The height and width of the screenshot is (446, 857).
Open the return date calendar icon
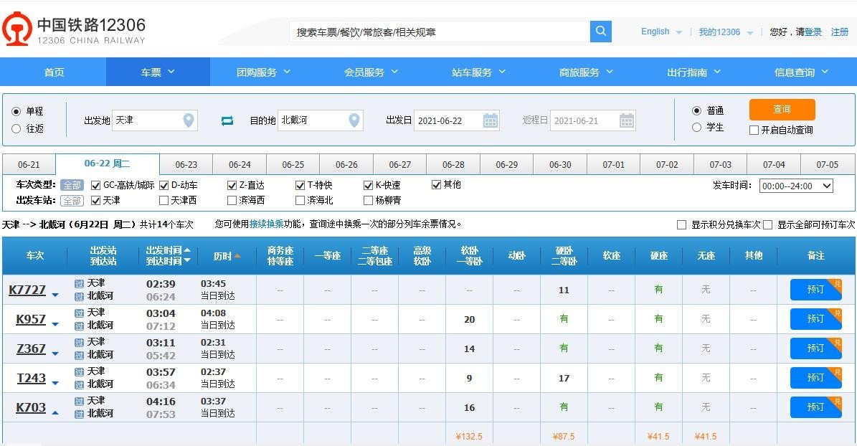tap(626, 120)
